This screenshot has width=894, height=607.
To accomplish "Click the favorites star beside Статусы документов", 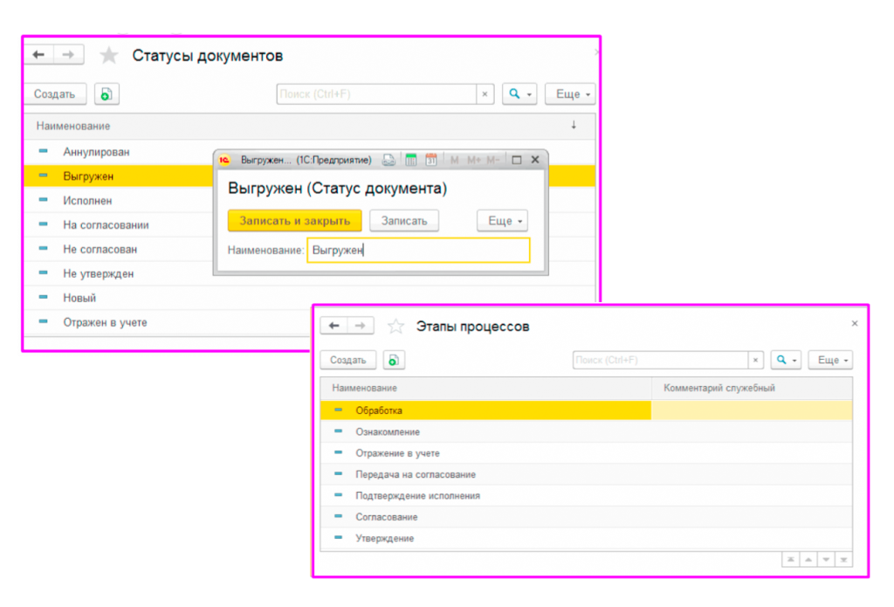I will 108,56.
